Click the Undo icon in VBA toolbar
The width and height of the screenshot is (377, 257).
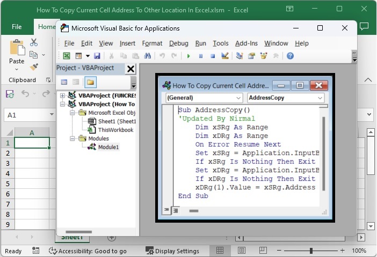pyautogui.click(x=162, y=56)
